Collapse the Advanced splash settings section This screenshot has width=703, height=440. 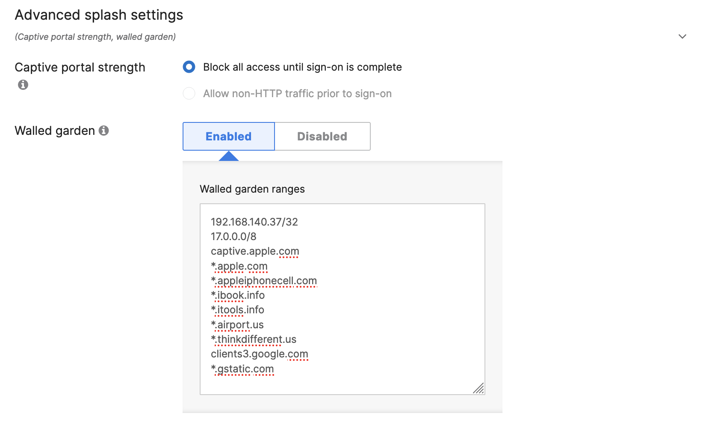point(682,37)
